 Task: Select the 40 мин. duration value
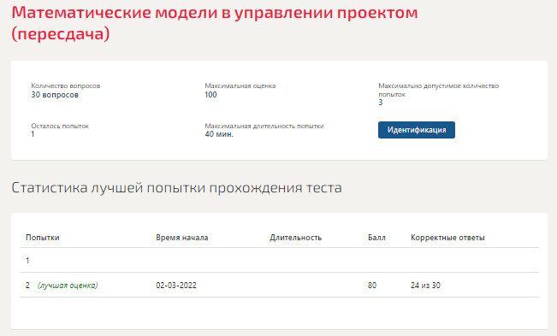tap(219, 134)
